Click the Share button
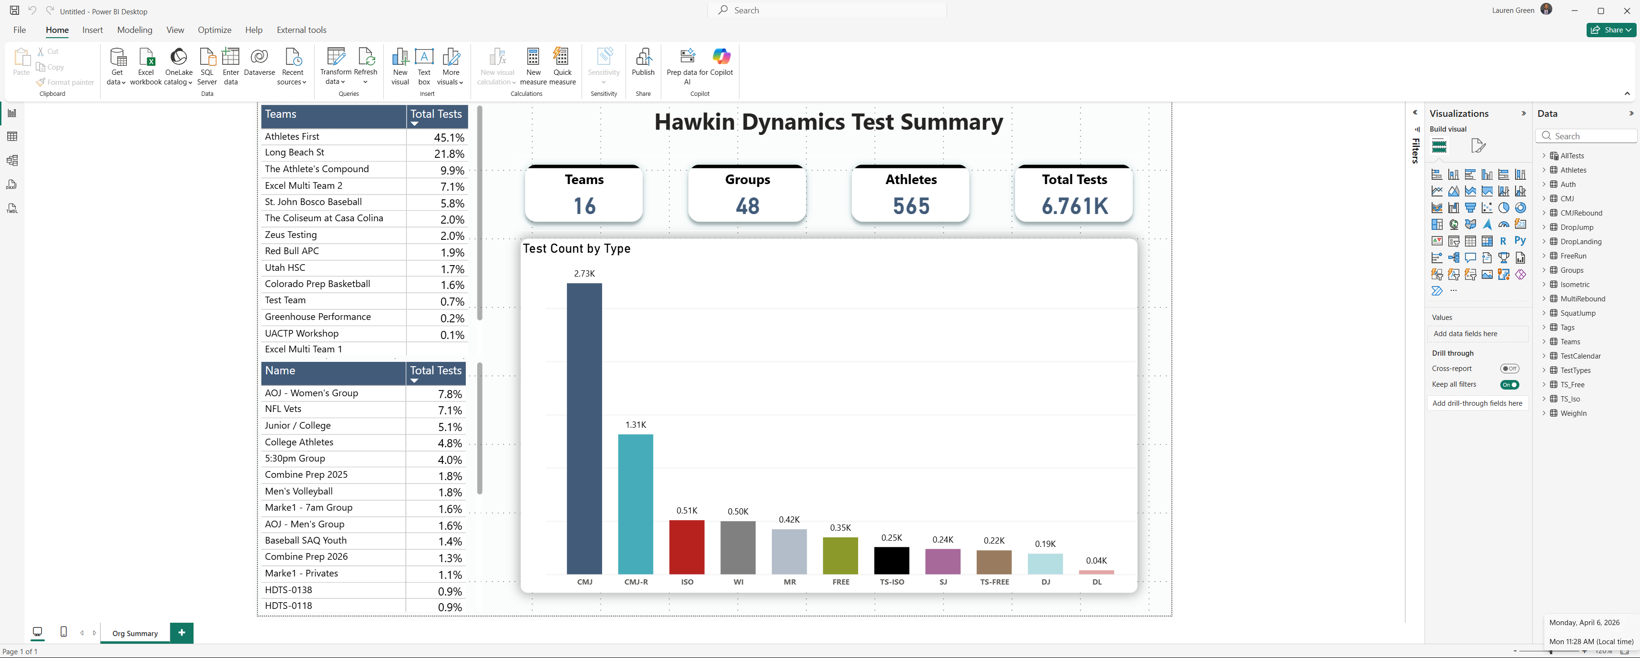 pos(1611,29)
